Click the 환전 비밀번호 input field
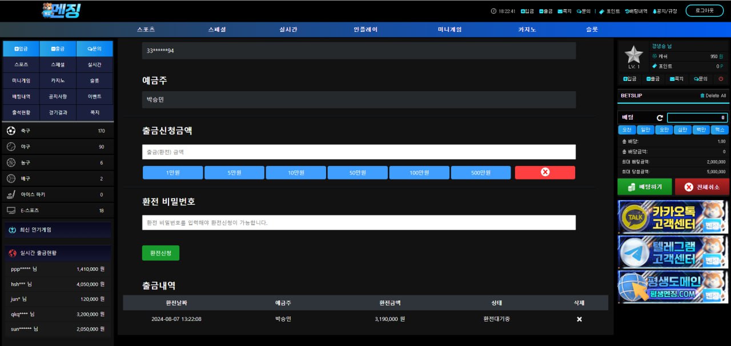The image size is (731, 346). [x=359, y=222]
